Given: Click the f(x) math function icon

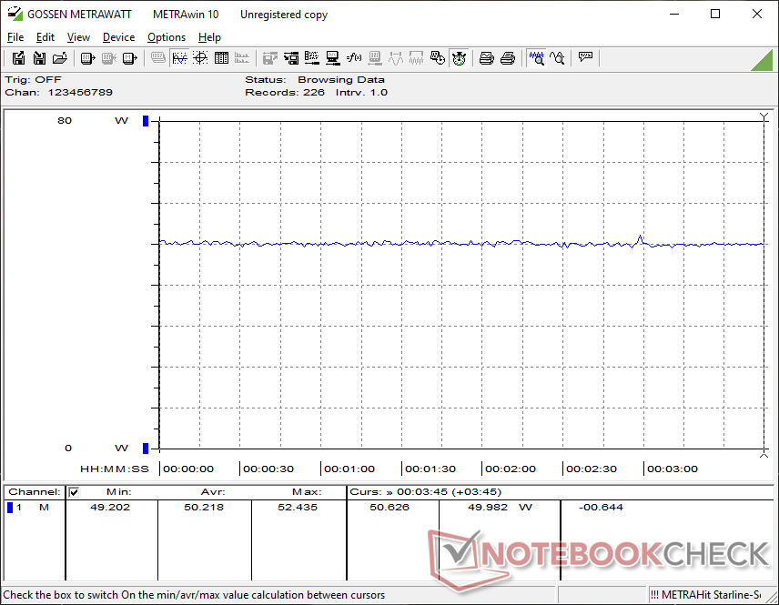Looking at the screenshot, I should click(354, 58).
